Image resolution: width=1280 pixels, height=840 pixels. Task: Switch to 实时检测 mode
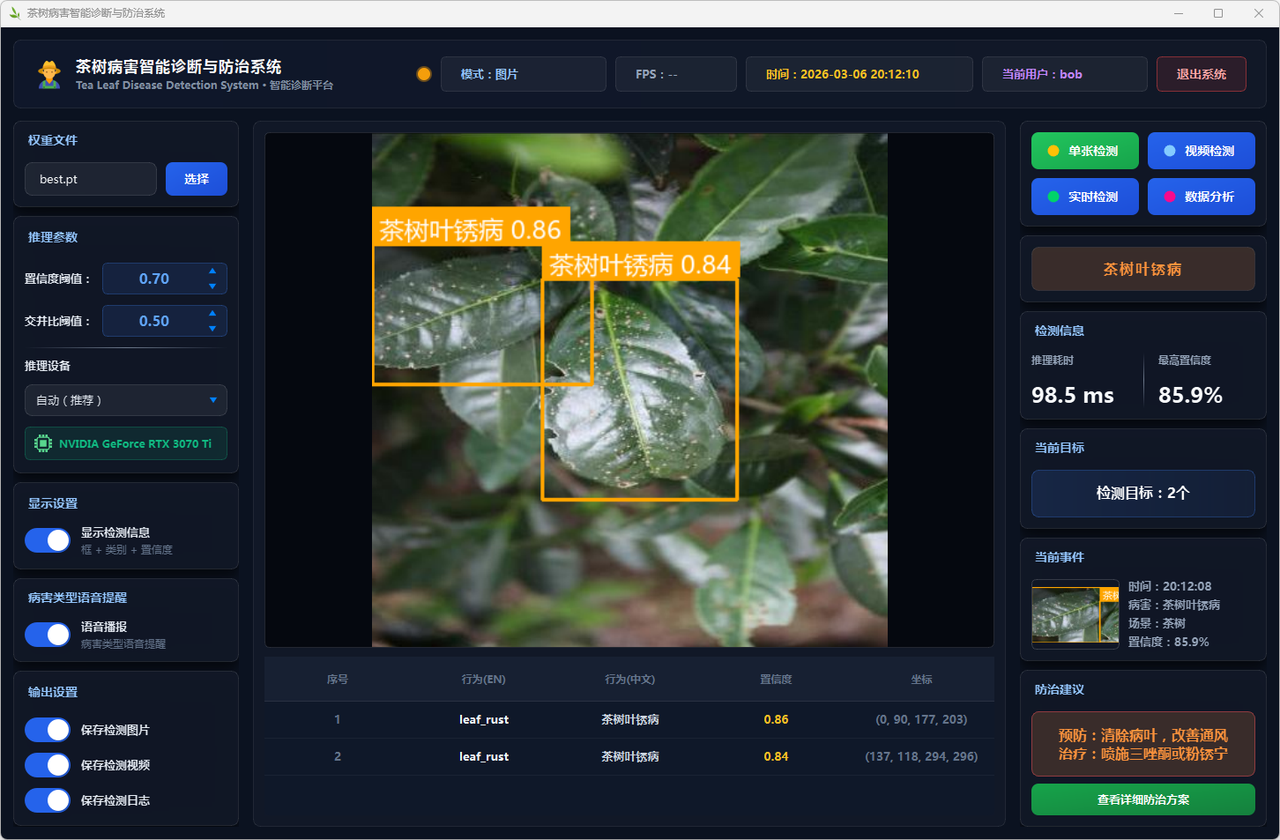1084,197
